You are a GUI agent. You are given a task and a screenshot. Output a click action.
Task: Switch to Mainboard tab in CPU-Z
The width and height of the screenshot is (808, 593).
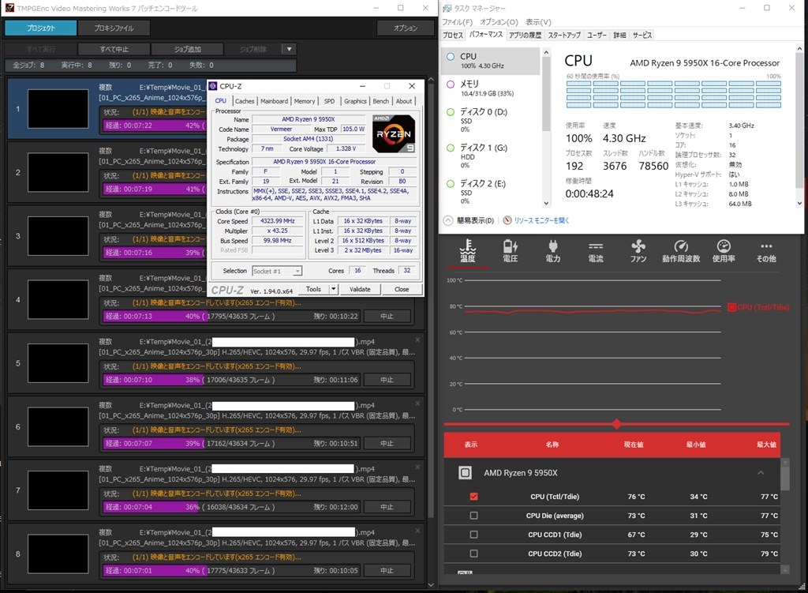pyautogui.click(x=274, y=101)
